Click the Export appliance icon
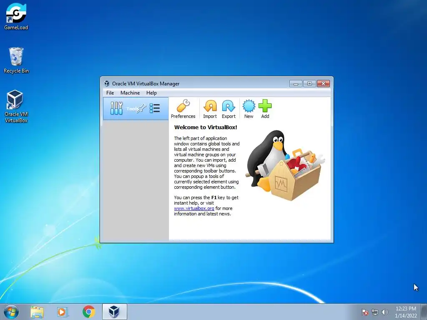 click(229, 109)
